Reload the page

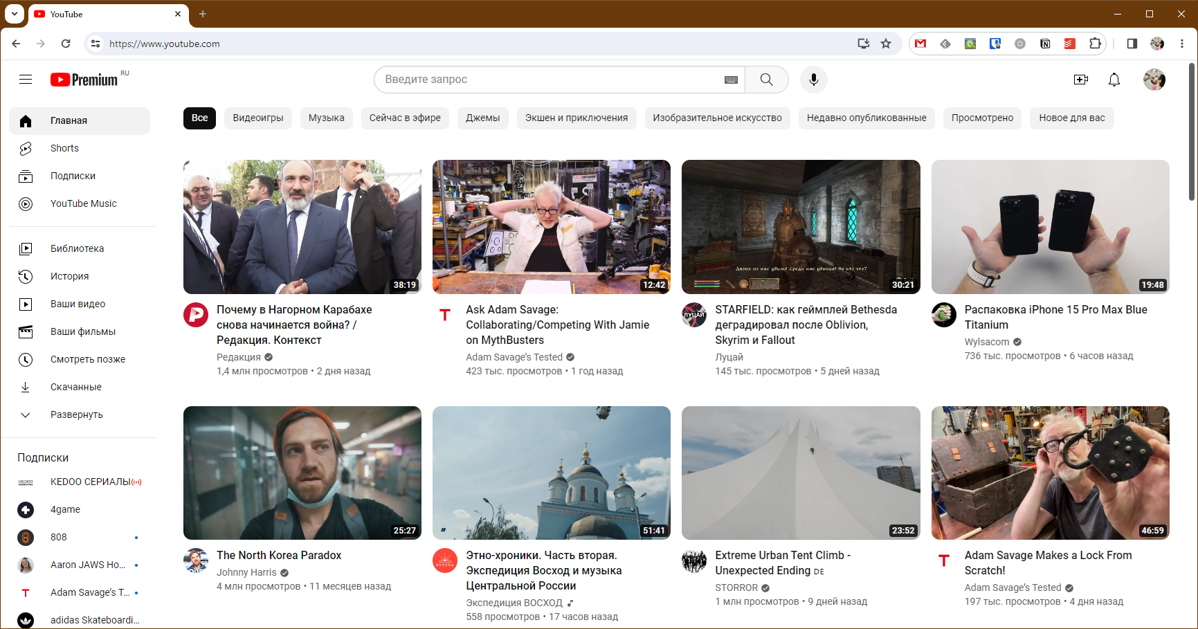66,44
